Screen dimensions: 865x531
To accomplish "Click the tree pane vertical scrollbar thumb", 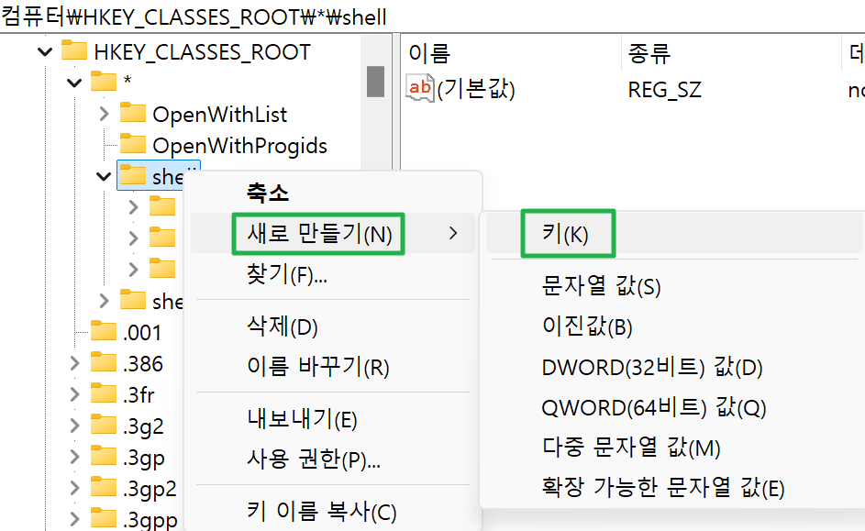I will pos(375,81).
